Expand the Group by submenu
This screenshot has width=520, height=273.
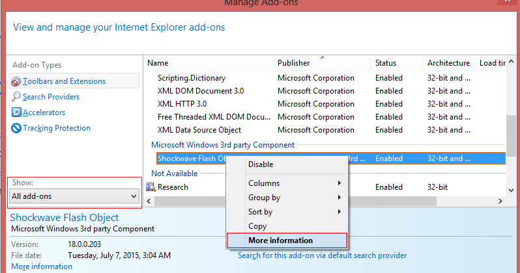[x=287, y=198]
